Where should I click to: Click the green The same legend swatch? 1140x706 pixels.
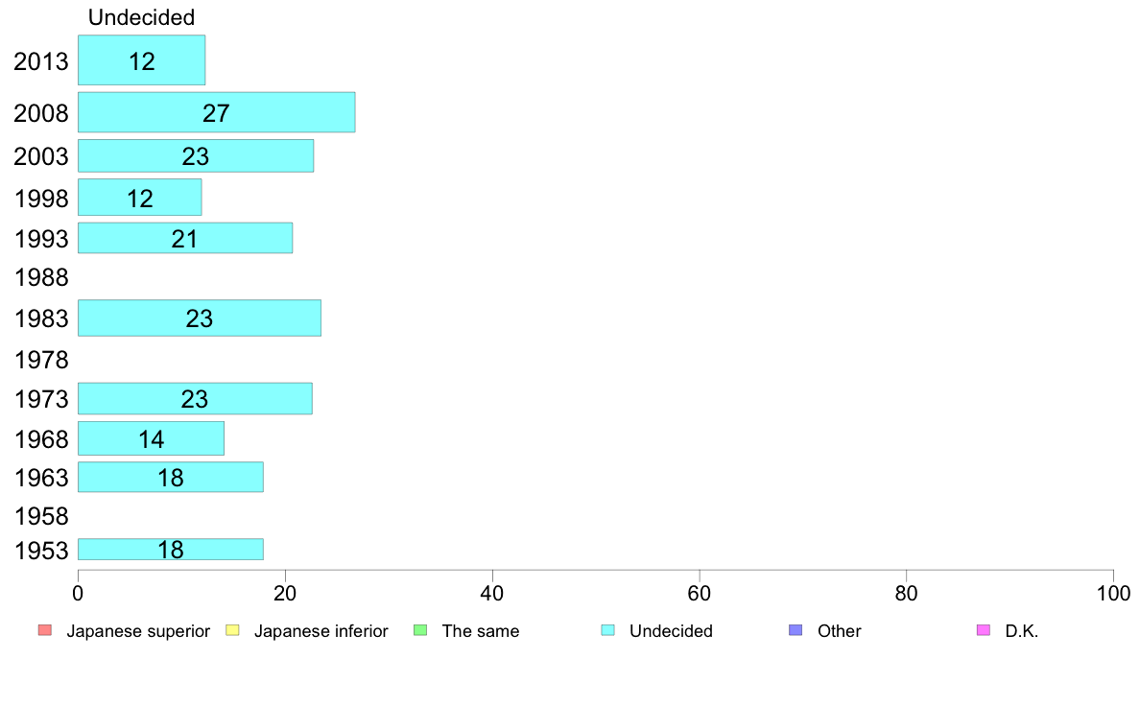(x=420, y=630)
